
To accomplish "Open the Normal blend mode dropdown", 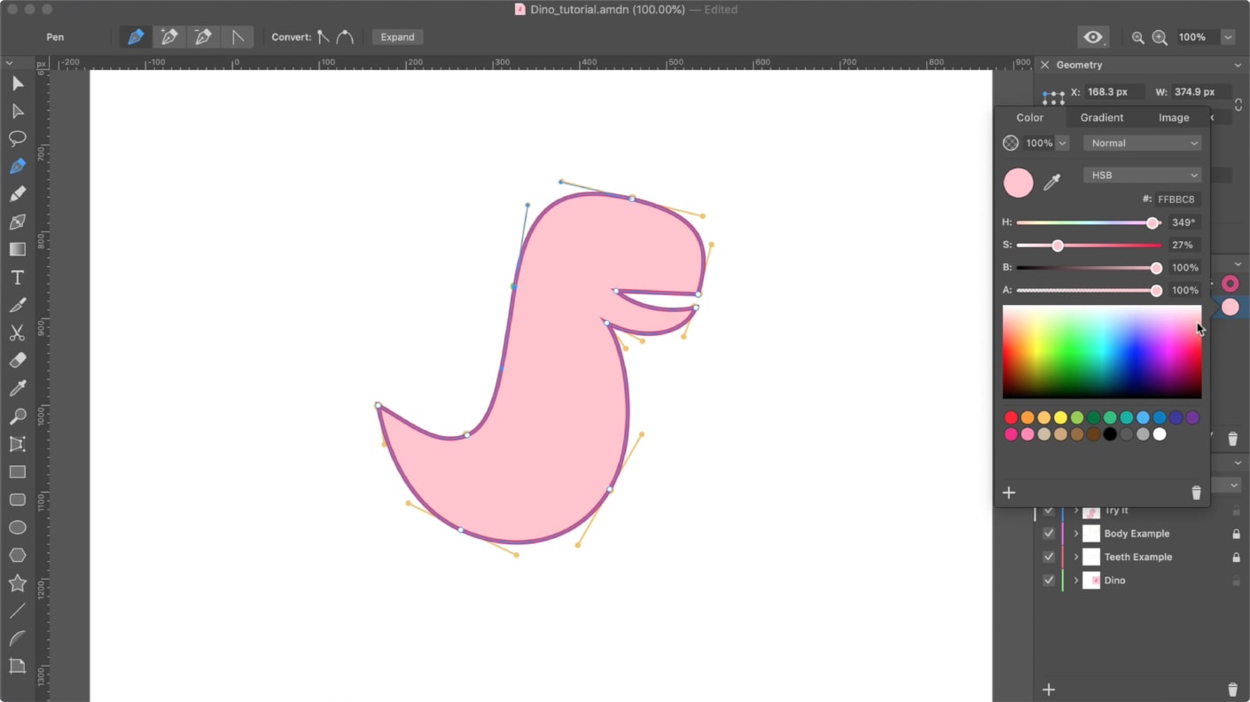I will (1142, 143).
